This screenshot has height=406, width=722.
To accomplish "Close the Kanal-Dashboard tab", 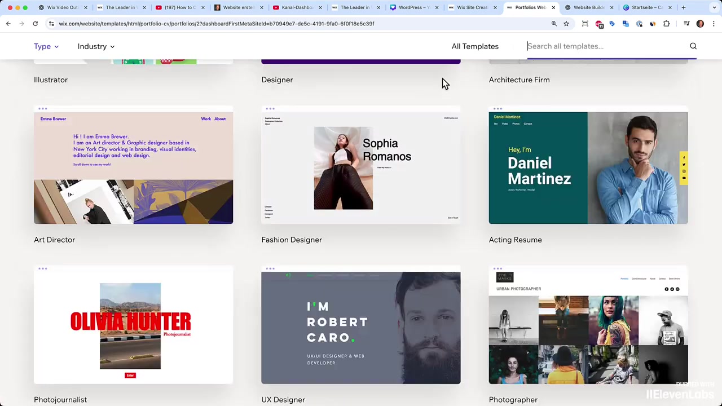I will [x=320, y=7].
